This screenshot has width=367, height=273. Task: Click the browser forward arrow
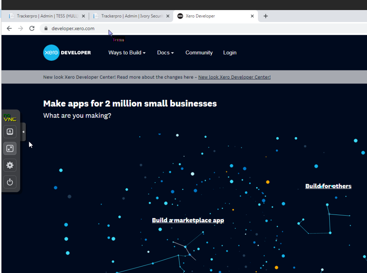click(21, 28)
